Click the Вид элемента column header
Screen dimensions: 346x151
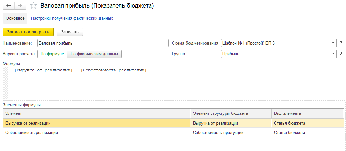(x=308, y=113)
